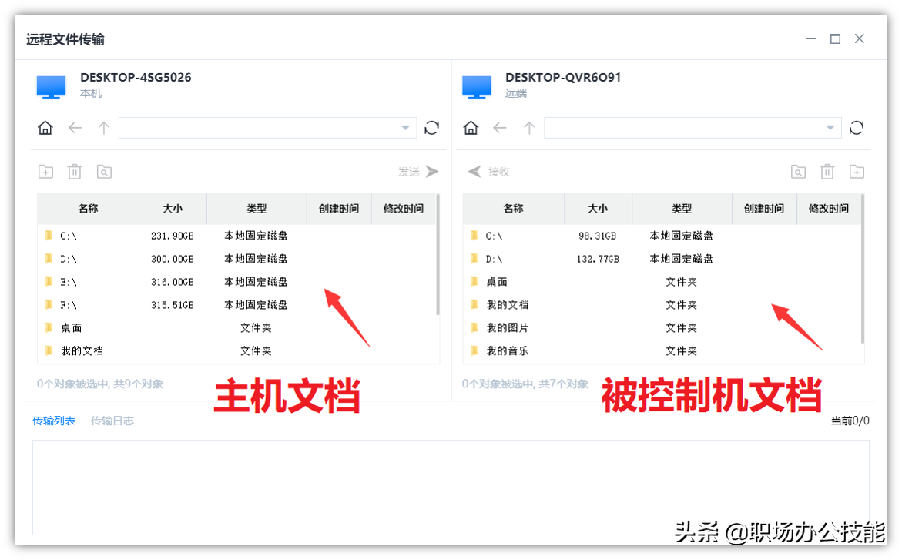The image size is (902, 560).
Task: Maximize the 远程文件传输 window
Action: [x=835, y=39]
